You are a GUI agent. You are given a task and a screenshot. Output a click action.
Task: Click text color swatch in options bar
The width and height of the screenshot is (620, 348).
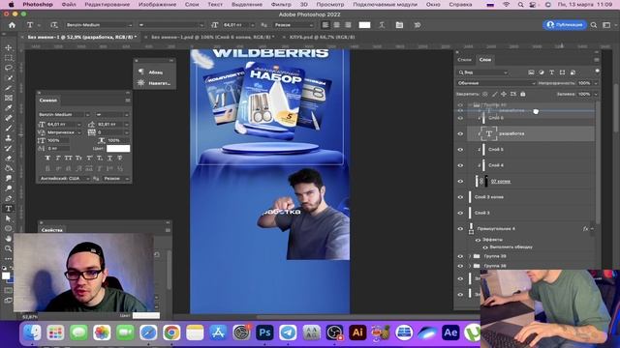click(x=364, y=25)
